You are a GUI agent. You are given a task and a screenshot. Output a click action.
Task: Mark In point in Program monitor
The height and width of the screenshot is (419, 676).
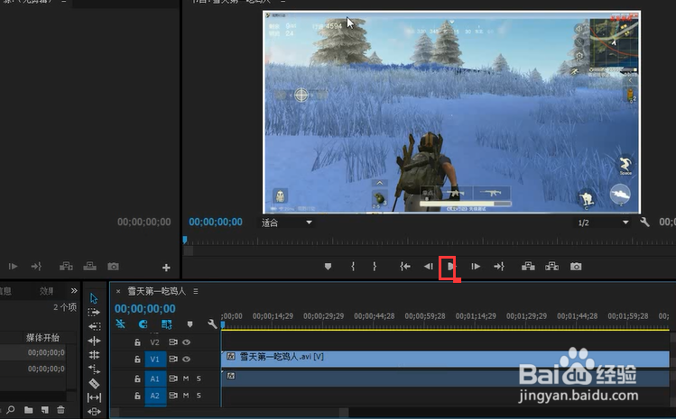[x=353, y=267]
